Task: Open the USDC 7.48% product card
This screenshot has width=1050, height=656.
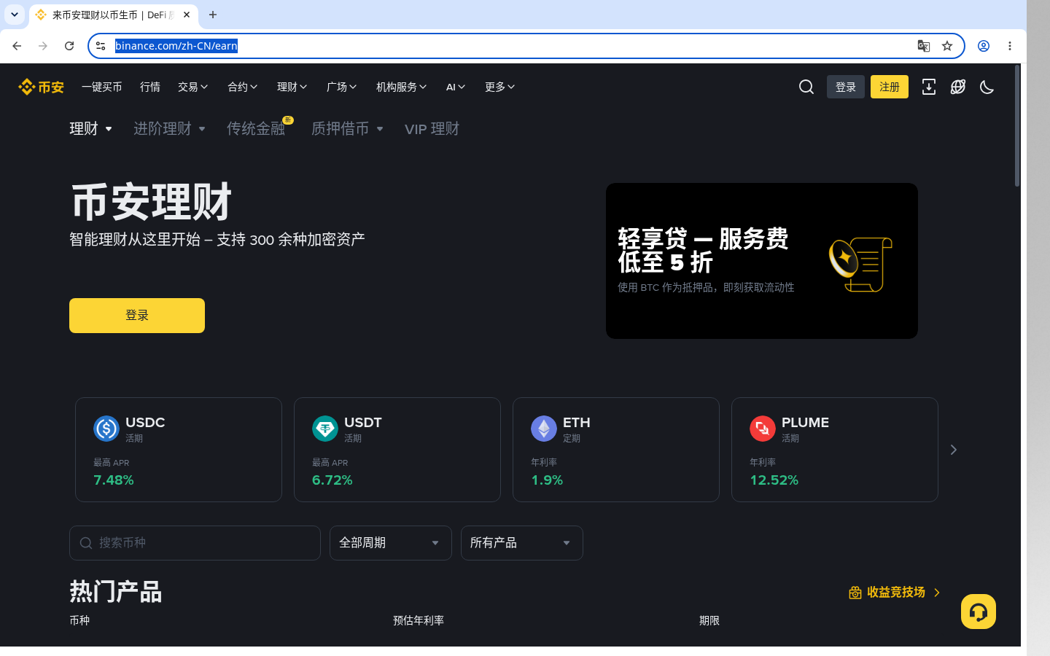Action: point(179,450)
